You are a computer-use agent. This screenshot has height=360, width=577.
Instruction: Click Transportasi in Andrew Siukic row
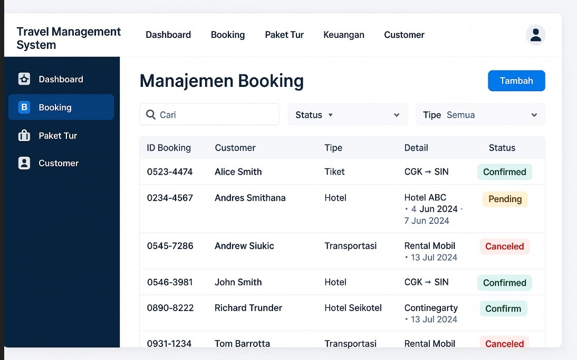[x=350, y=246]
